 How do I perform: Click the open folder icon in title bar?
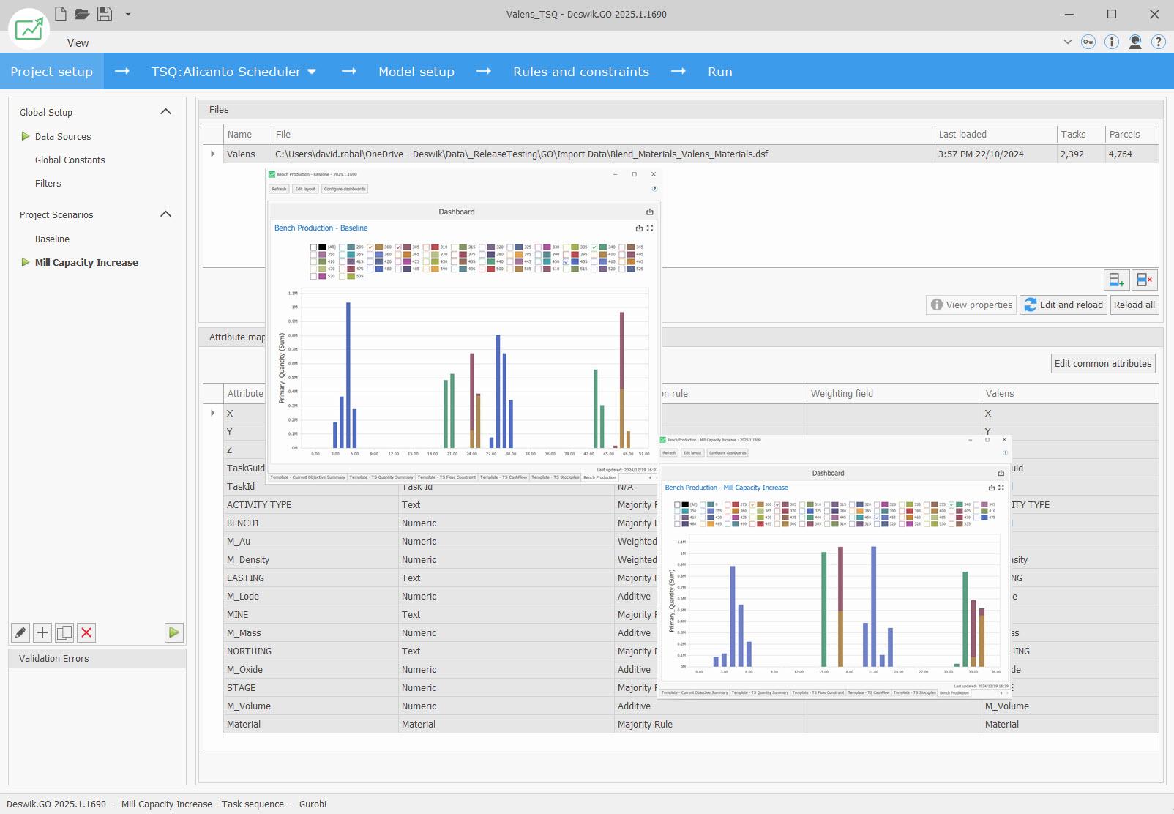tap(82, 13)
